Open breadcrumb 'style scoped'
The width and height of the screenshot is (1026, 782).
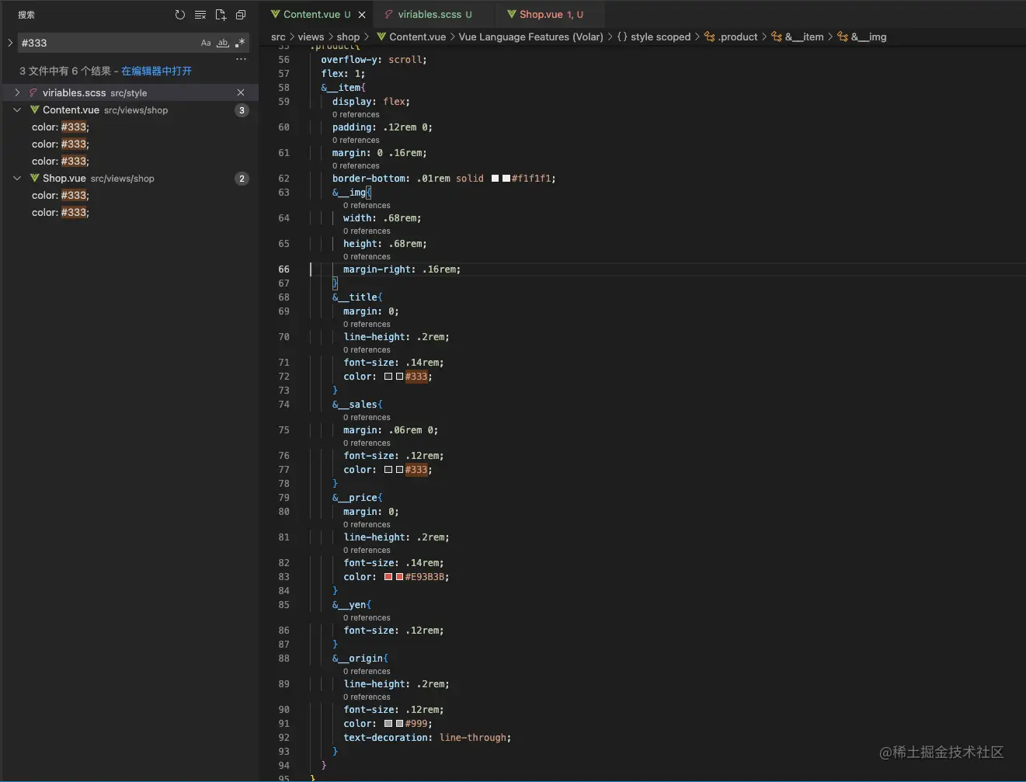[660, 36]
